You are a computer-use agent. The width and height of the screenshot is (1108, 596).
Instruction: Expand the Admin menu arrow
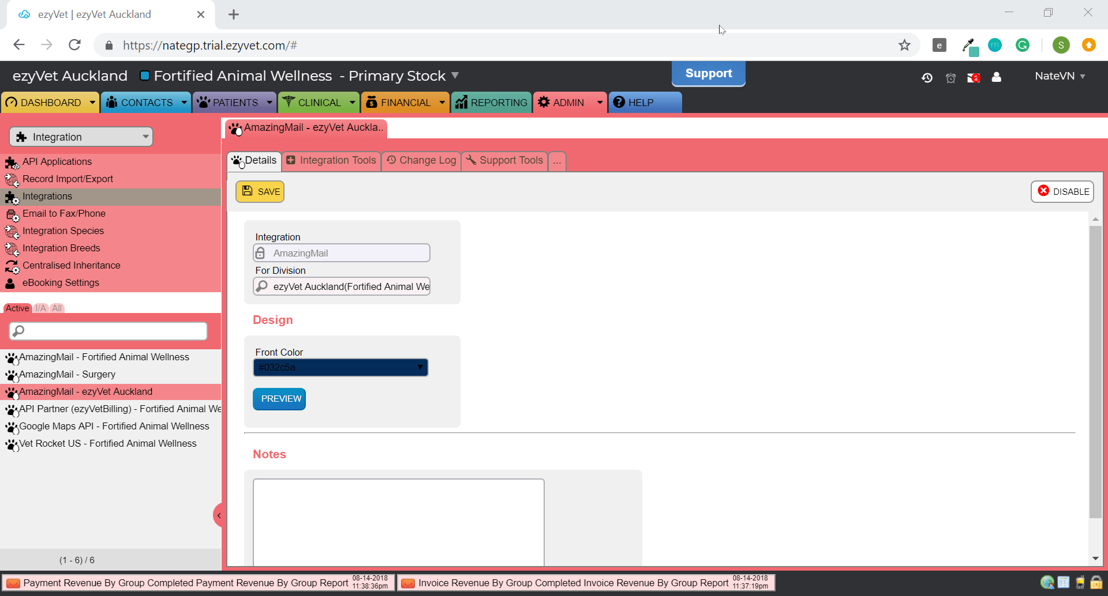pos(600,102)
